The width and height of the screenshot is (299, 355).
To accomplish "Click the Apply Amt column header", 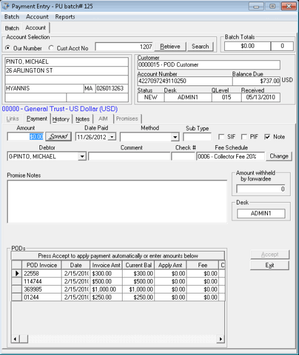I will click(x=170, y=265).
